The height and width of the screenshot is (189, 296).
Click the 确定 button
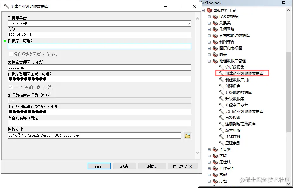tap(99, 166)
